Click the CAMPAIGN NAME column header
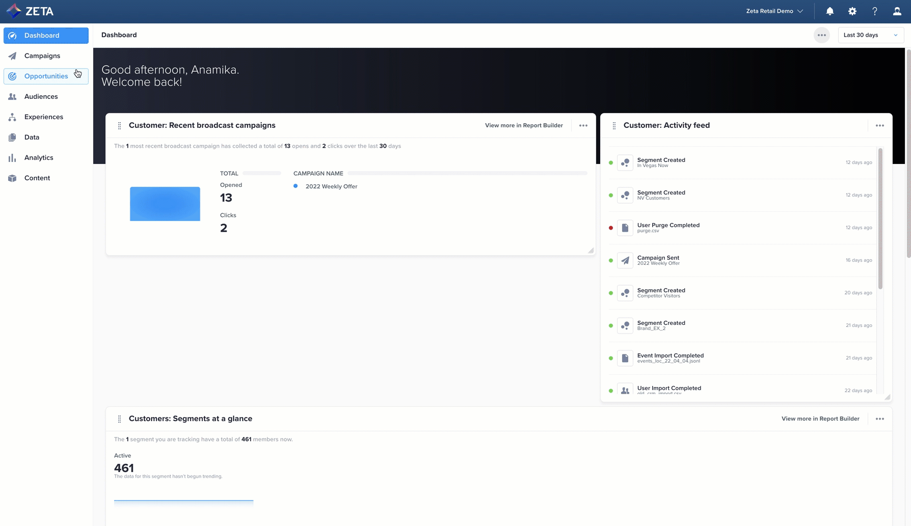The width and height of the screenshot is (911, 526). (318, 174)
